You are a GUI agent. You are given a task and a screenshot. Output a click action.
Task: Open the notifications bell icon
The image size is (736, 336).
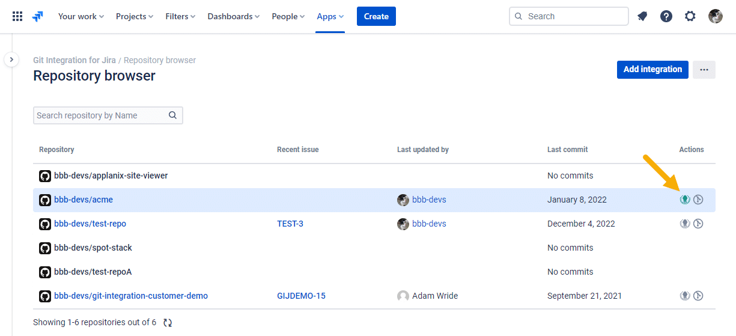tap(642, 16)
